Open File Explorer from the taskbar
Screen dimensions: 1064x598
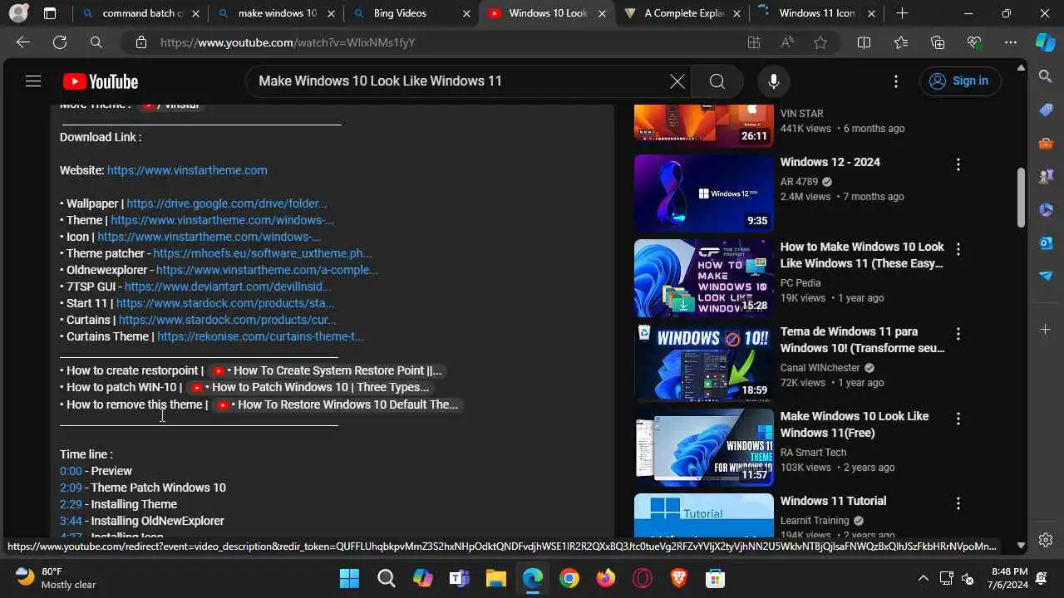[496, 578]
